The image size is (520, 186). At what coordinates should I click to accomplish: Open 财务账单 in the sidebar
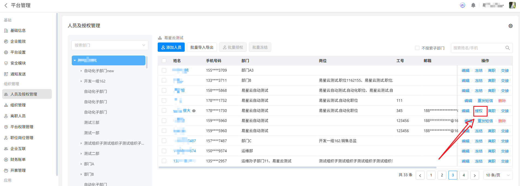(18, 160)
